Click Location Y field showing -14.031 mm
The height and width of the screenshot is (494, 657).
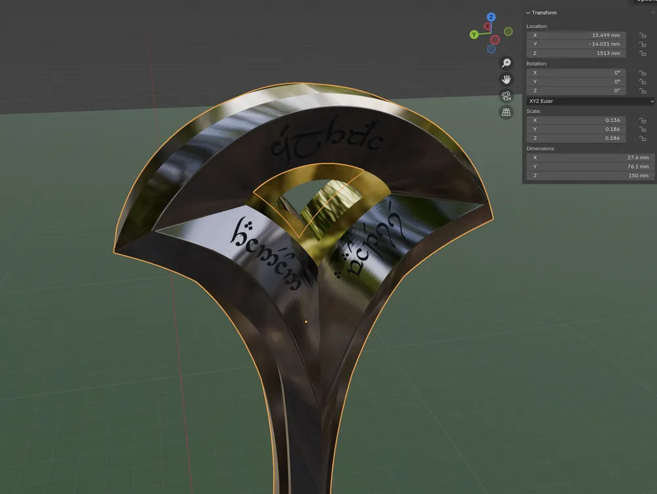point(576,45)
